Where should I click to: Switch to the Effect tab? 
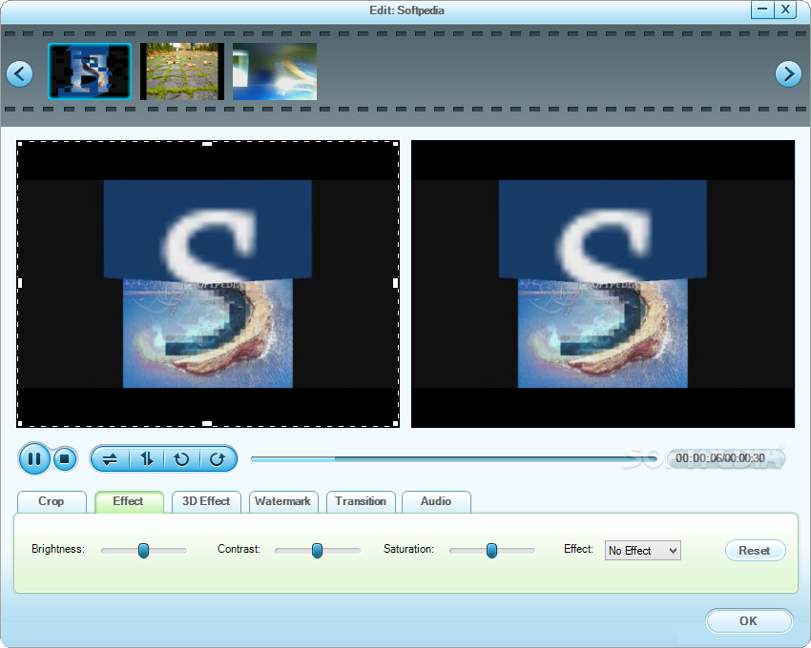128,501
